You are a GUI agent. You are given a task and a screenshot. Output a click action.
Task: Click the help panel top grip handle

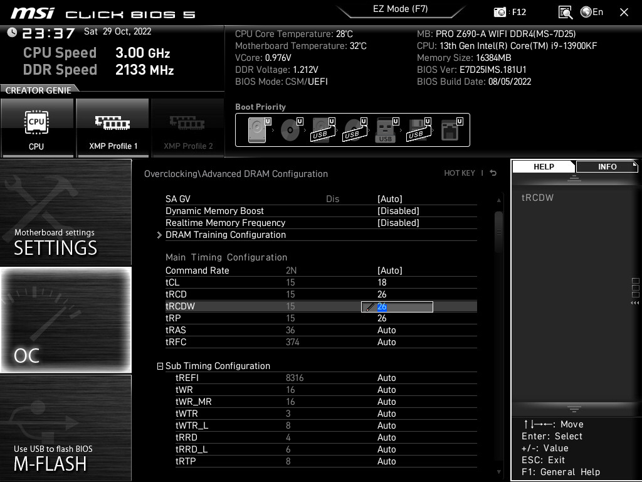coord(574,178)
